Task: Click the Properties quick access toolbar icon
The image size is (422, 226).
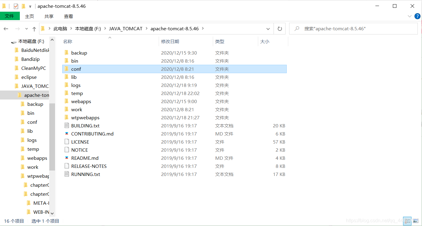Action: (x=16, y=6)
